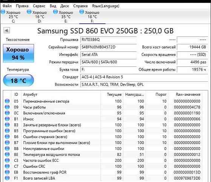The width and height of the screenshot is (211, 182).
Task: Select the Ошибки CRC row
Action: pos(102,166)
